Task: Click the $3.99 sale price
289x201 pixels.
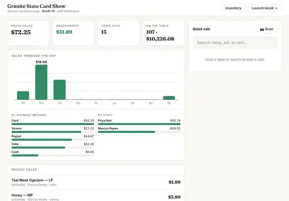Action: (174, 197)
